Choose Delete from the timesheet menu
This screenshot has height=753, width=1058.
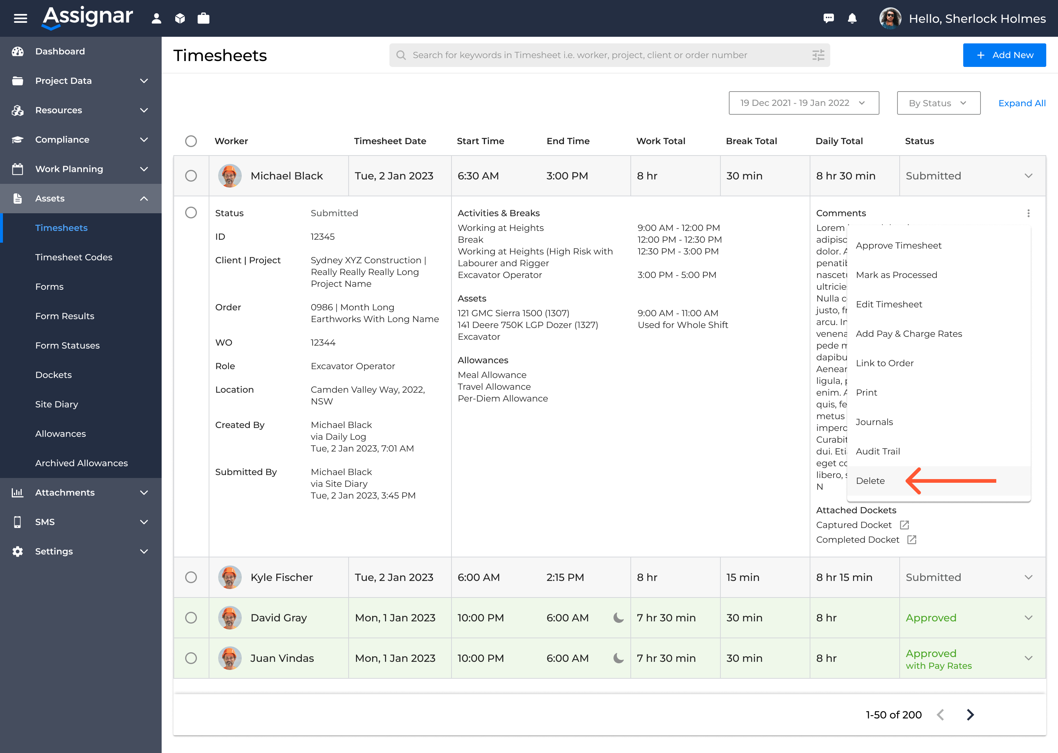870,481
